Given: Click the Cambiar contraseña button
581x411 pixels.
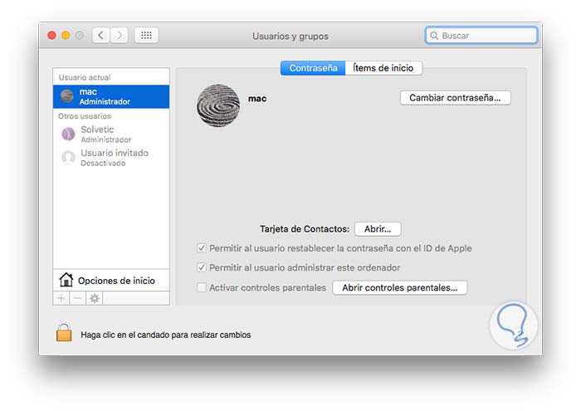Looking at the screenshot, I should point(456,98).
